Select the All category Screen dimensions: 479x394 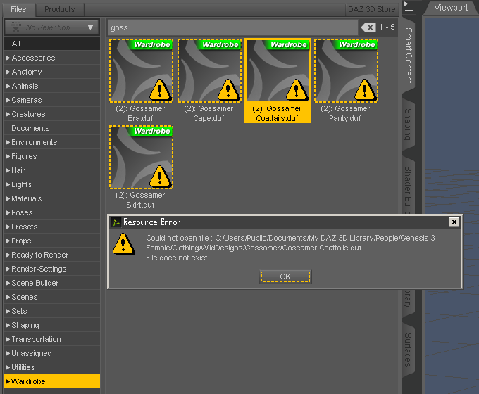pos(51,44)
